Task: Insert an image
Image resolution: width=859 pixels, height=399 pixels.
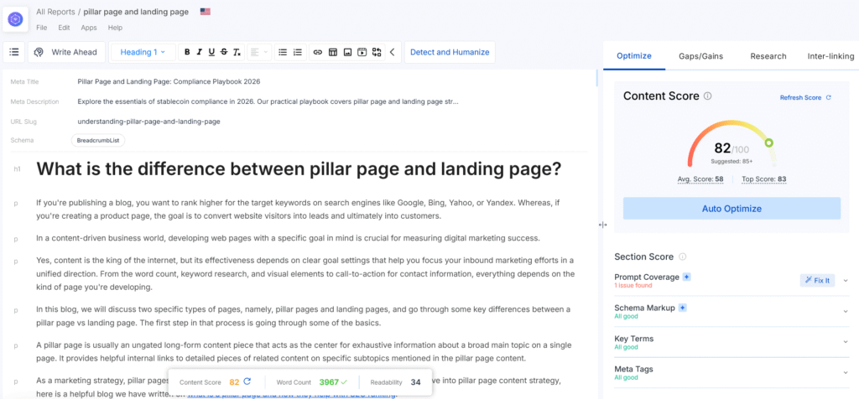Action: pos(346,52)
